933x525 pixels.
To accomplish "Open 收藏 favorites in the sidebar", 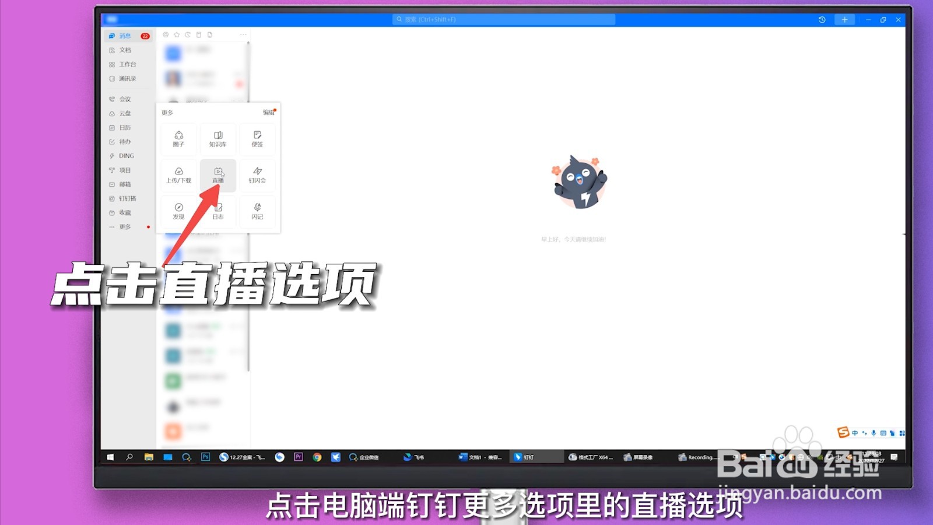I will (120, 213).
